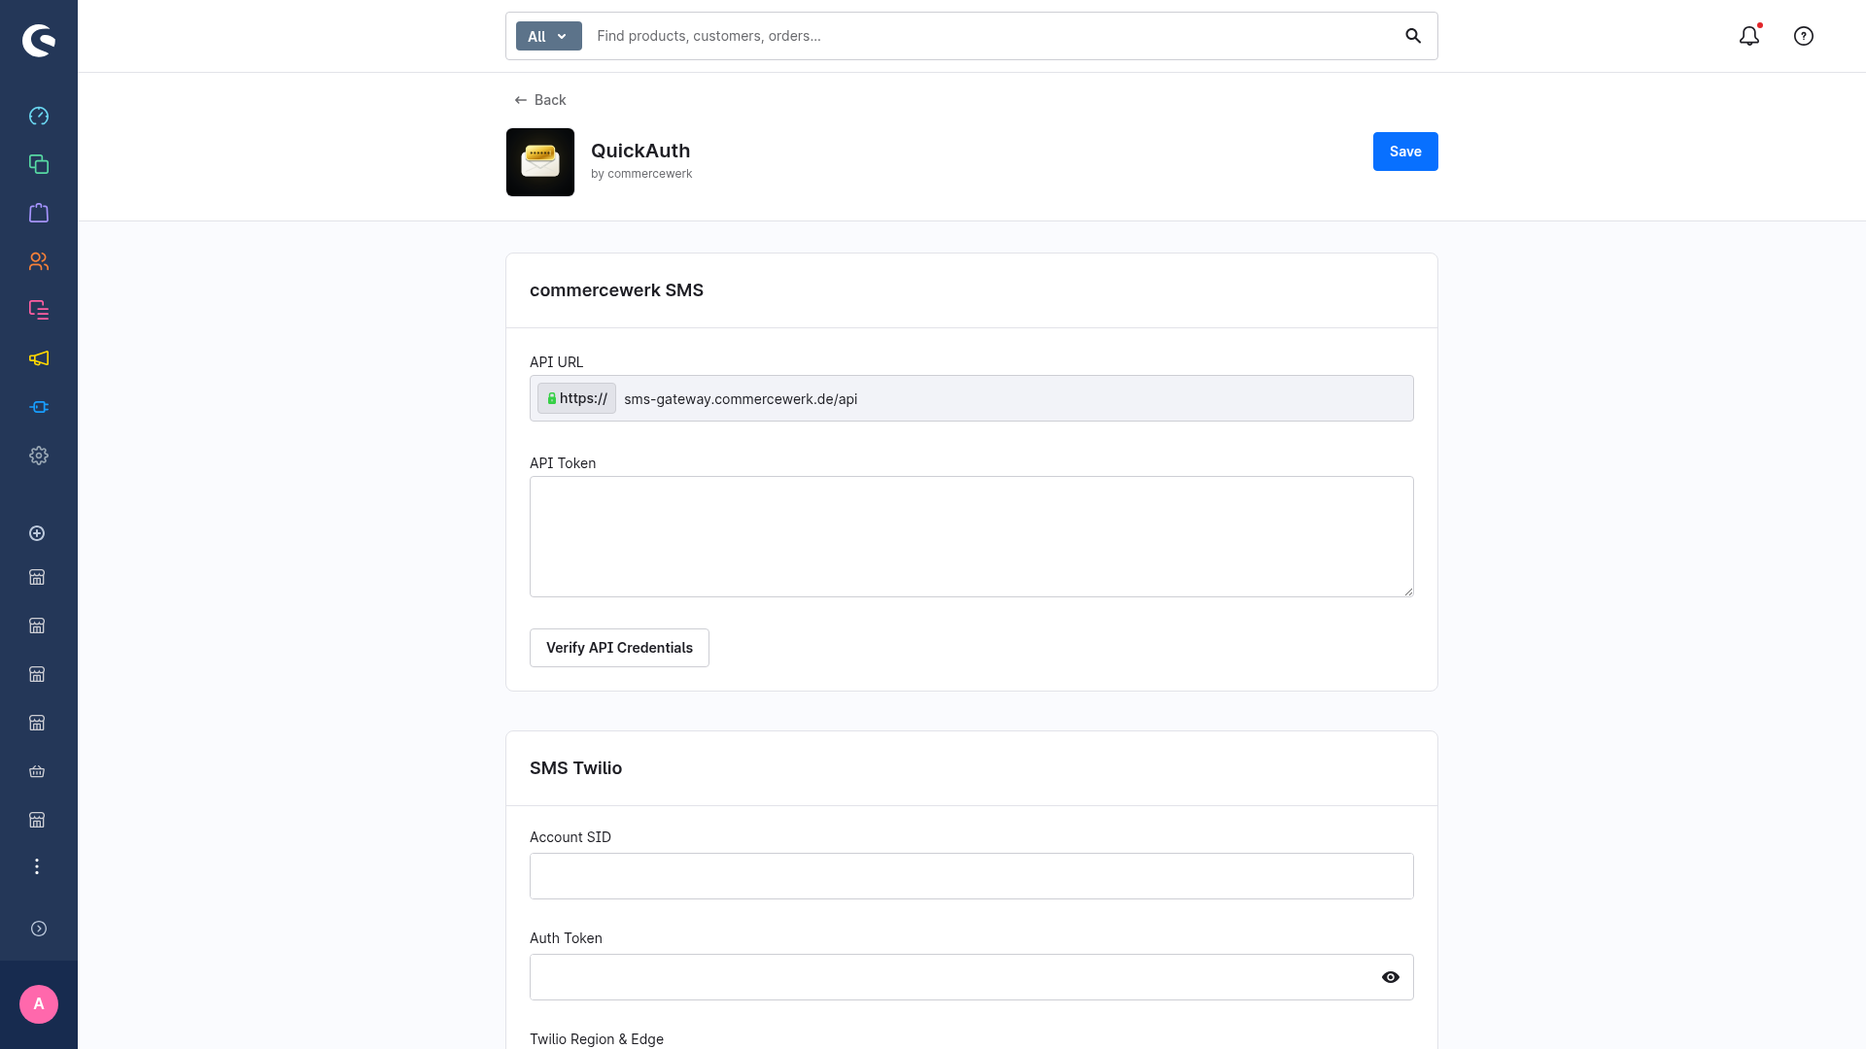Viewport: 1866px width, 1049px height.
Task: Open the All search filter dropdown
Action: [x=549, y=36]
